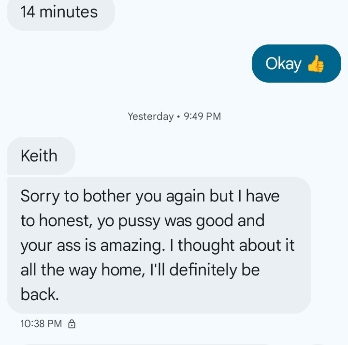This screenshot has width=348, height=345.
Task: Tap the end-to-end encryption lock icon
Action: [x=72, y=324]
